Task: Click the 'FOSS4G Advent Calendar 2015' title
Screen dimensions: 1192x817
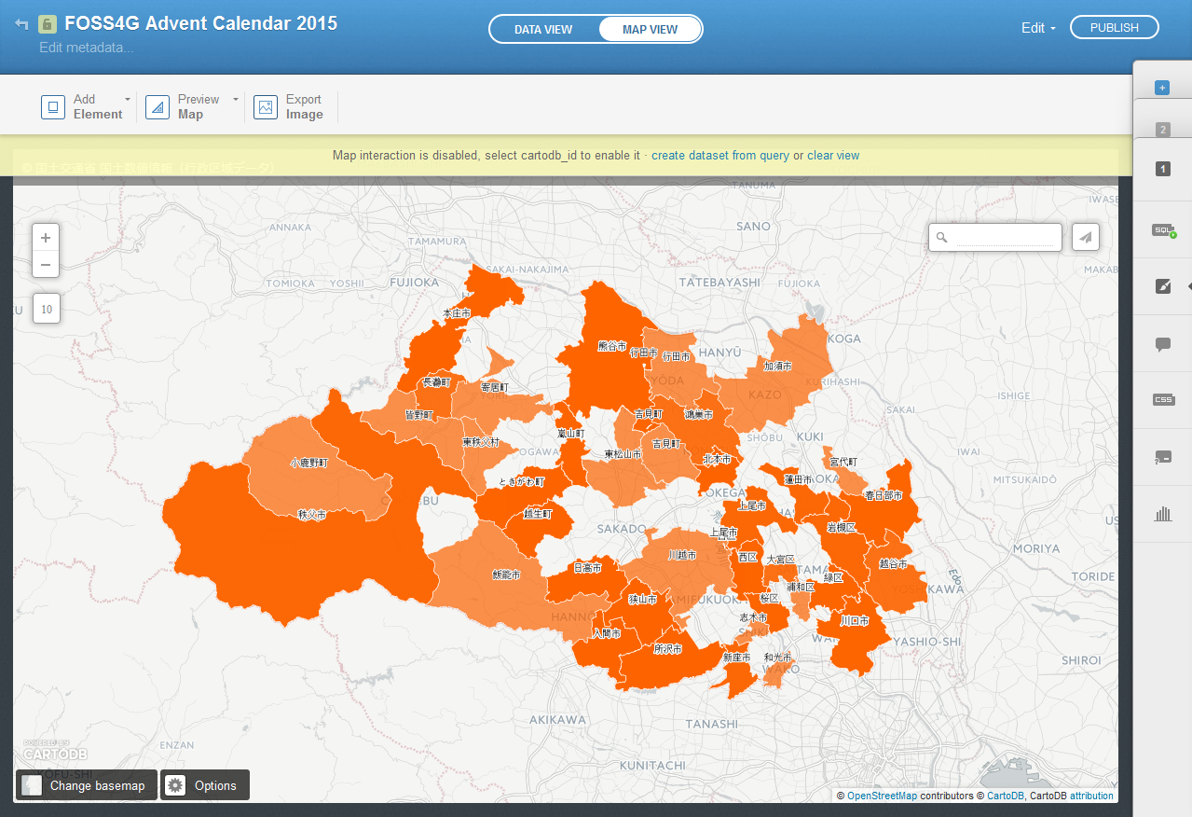Action: point(200,23)
